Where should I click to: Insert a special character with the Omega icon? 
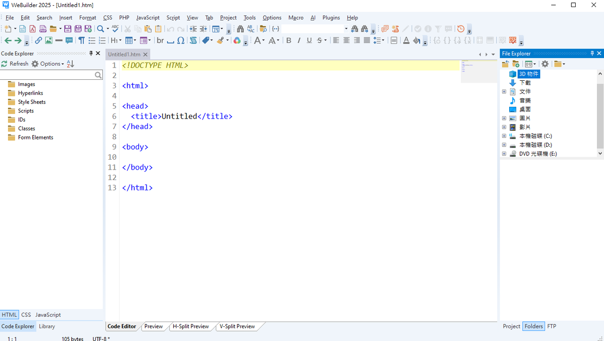coord(181,41)
